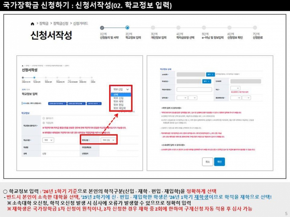Viewport: 290px width, 217px height.
Task: Click the step 4 학자금유형 선택 circle
Action: (178, 28)
